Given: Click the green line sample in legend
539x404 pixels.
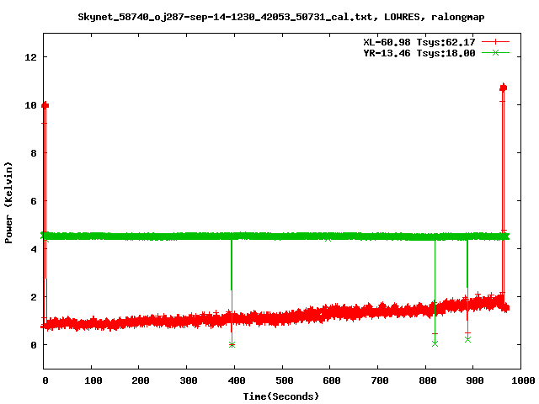Looking at the screenshot, I should click(495, 52).
